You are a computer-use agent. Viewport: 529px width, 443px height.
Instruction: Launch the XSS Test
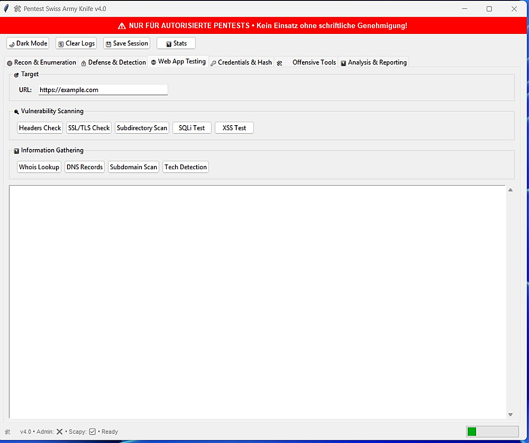tap(234, 128)
